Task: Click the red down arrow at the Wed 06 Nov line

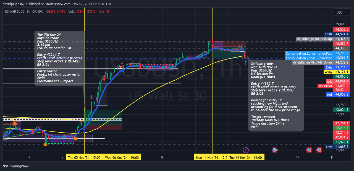Action: click(x=122, y=62)
